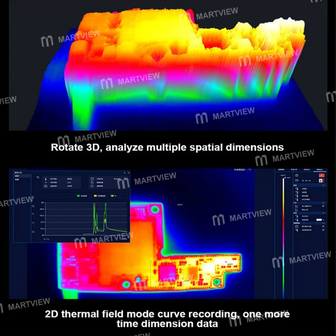Click the circular refresh icon in curve dialog
Viewport: 336px width, 336px height.
92,186
